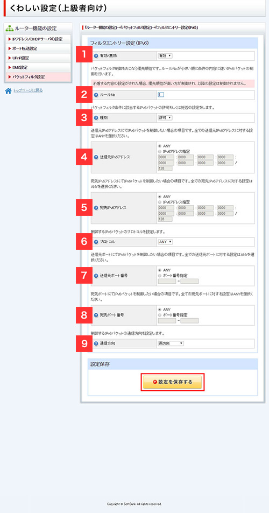
Task: Click help icon beside プロトコル
Action: click(x=96, y=242)
